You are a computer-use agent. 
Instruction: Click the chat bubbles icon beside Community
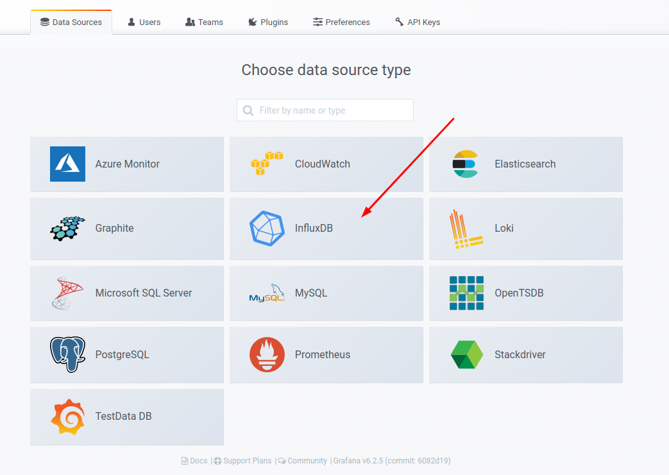[282, 461]
